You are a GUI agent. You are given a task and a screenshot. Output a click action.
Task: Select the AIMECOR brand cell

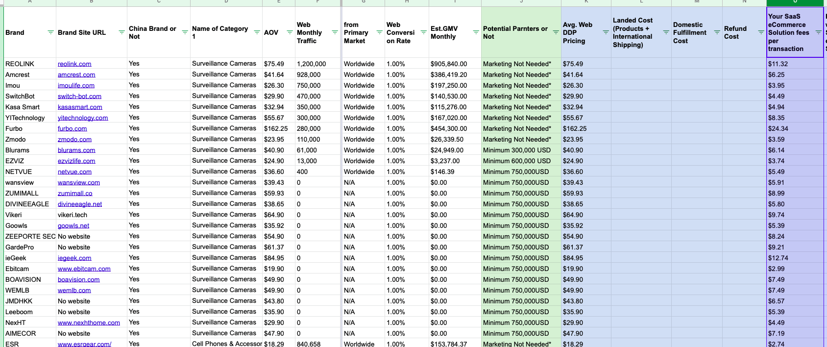click(30, 333)
